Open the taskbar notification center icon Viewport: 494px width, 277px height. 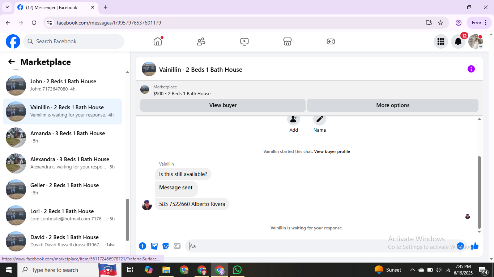(x=484, y=270)
